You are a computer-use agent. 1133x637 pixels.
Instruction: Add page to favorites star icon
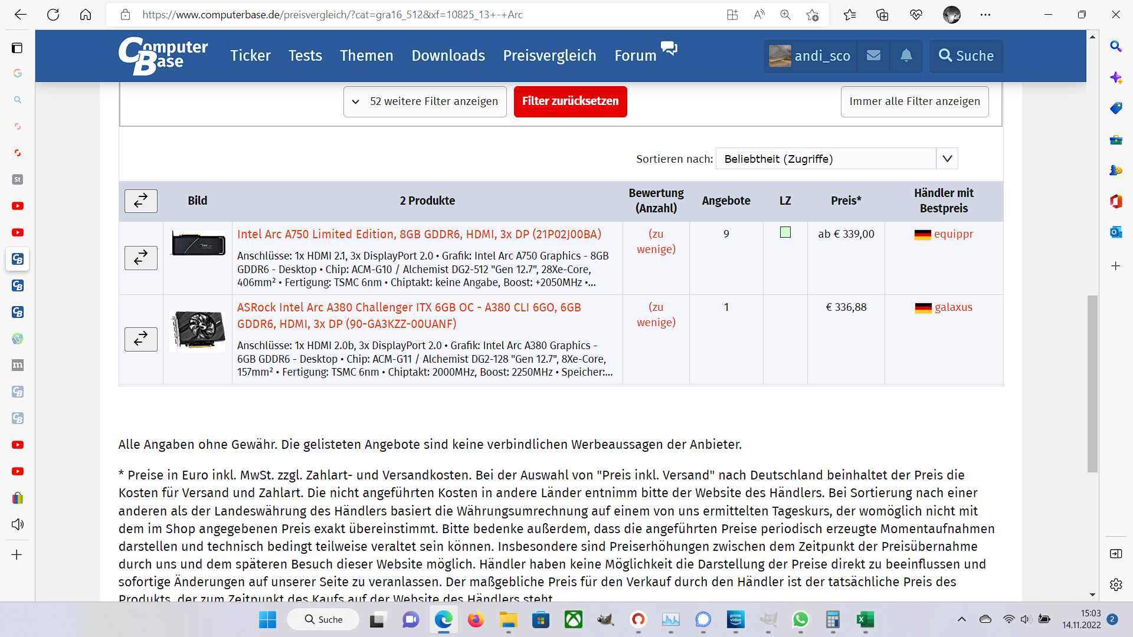tap(813, 15)
